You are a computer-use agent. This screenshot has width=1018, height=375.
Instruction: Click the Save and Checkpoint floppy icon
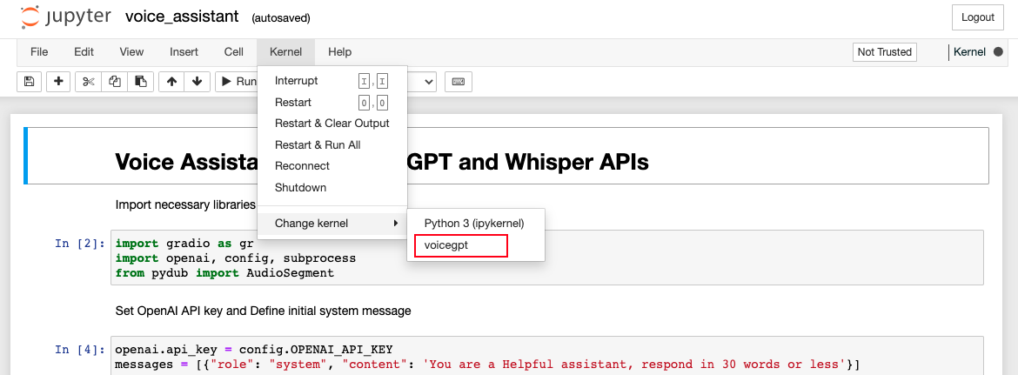tap(29, 81)
